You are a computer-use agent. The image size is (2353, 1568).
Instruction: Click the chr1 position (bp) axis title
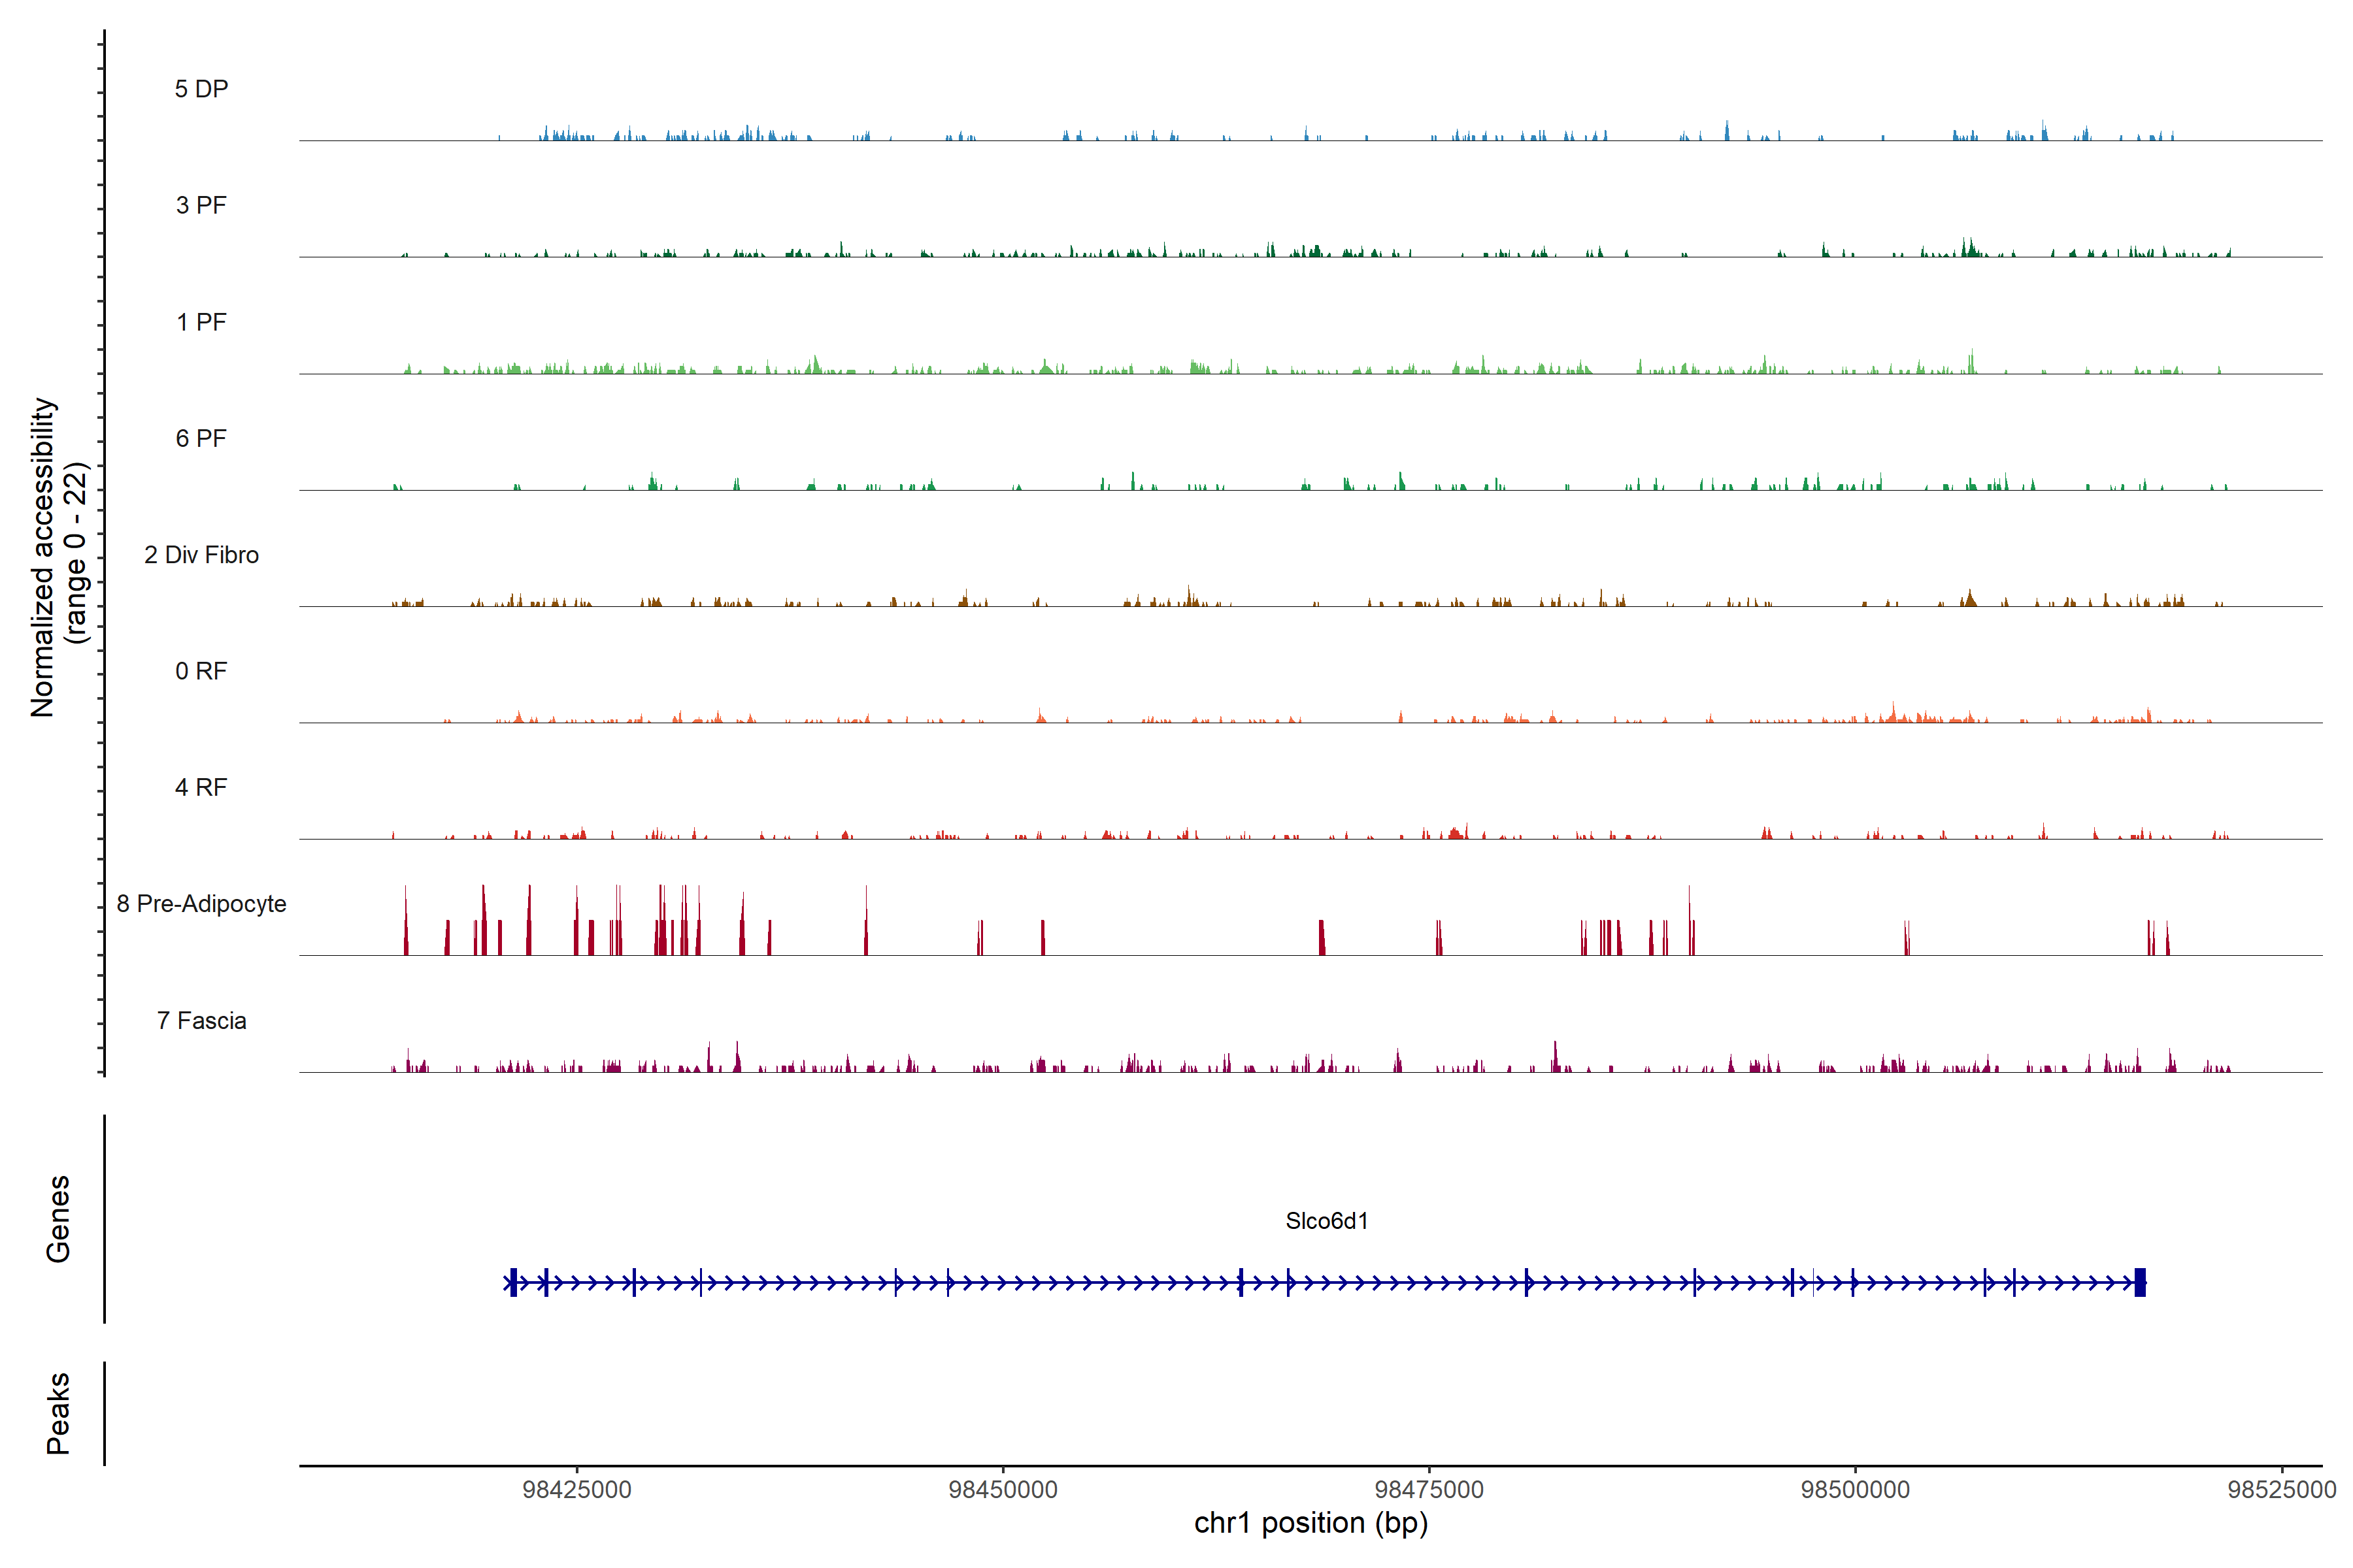[x=1310, y=1523]
